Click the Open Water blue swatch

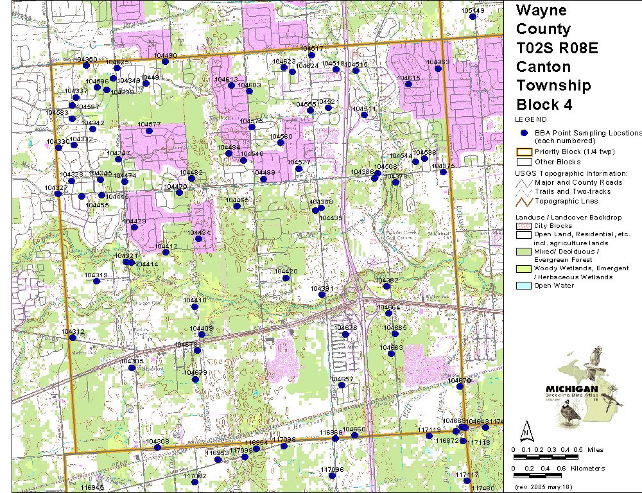[x=524, y=286]
